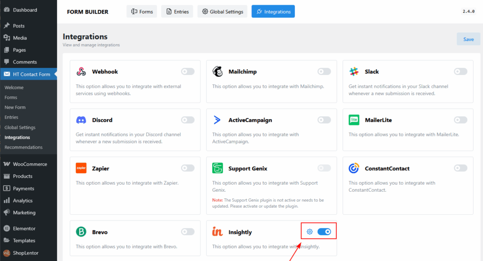Disable the Insightly integration toggle
Image resolution: width=483 pixels, height=261 pixels.
click(324, 232)
